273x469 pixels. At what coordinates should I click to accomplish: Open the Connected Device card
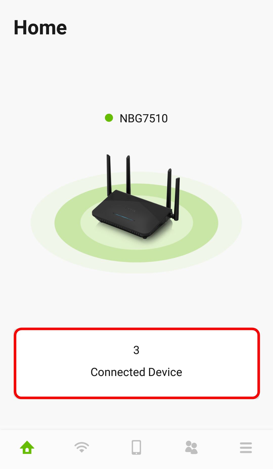(x=136, y=363)
